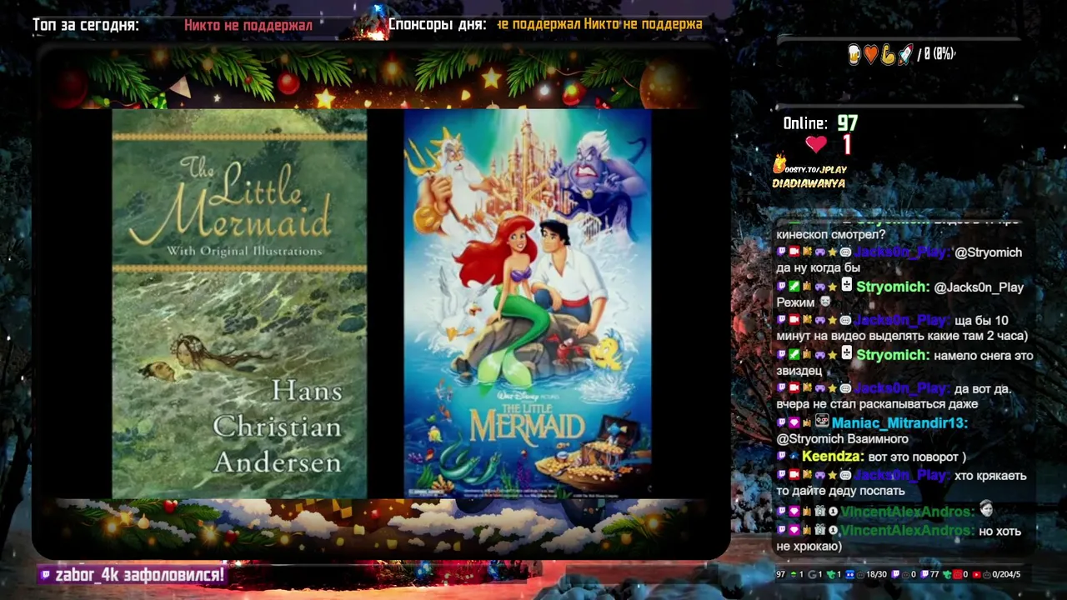Click the flexed bicep emoji in goal widget

(x=888, y=55)
